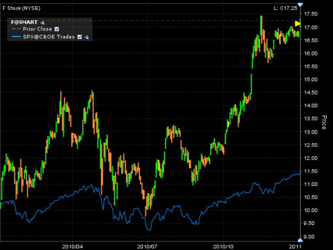Click the 15.00 price axis label
Viewport: 333px width, 250px height.
tap(310, 79)
